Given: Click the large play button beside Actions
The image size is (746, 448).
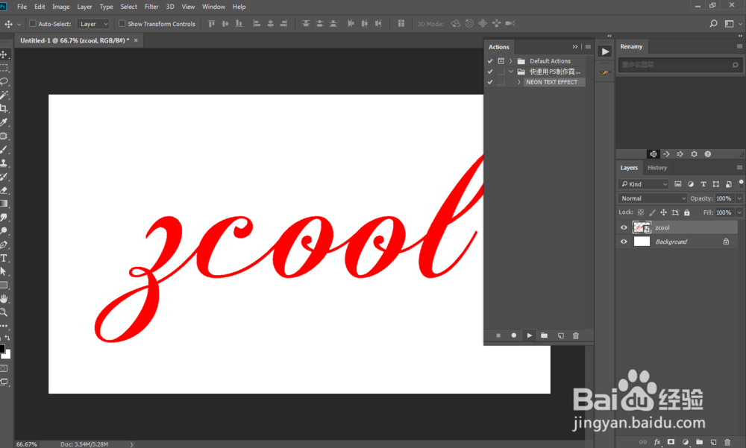Looking at the screenshot, I should pos(605,51).
